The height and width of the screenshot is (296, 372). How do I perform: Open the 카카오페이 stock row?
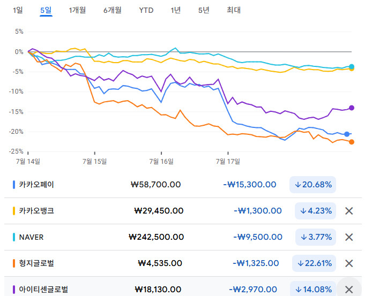36,185
